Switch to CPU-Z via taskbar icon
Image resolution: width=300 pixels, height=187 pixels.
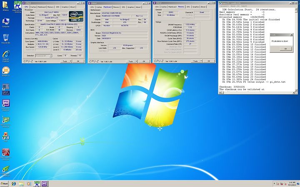point(45,184)
